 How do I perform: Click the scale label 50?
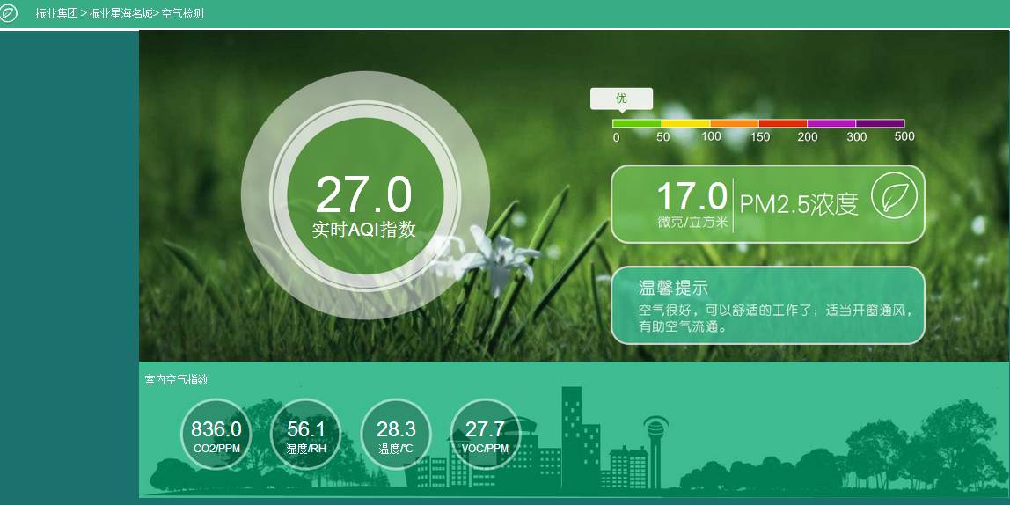(x=662, y=136)
